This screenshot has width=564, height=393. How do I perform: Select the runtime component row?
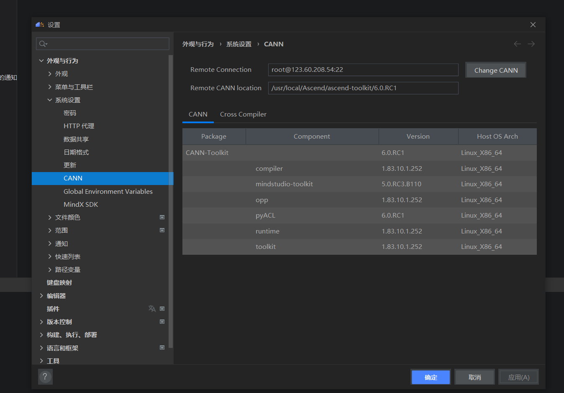pos(359,231)
